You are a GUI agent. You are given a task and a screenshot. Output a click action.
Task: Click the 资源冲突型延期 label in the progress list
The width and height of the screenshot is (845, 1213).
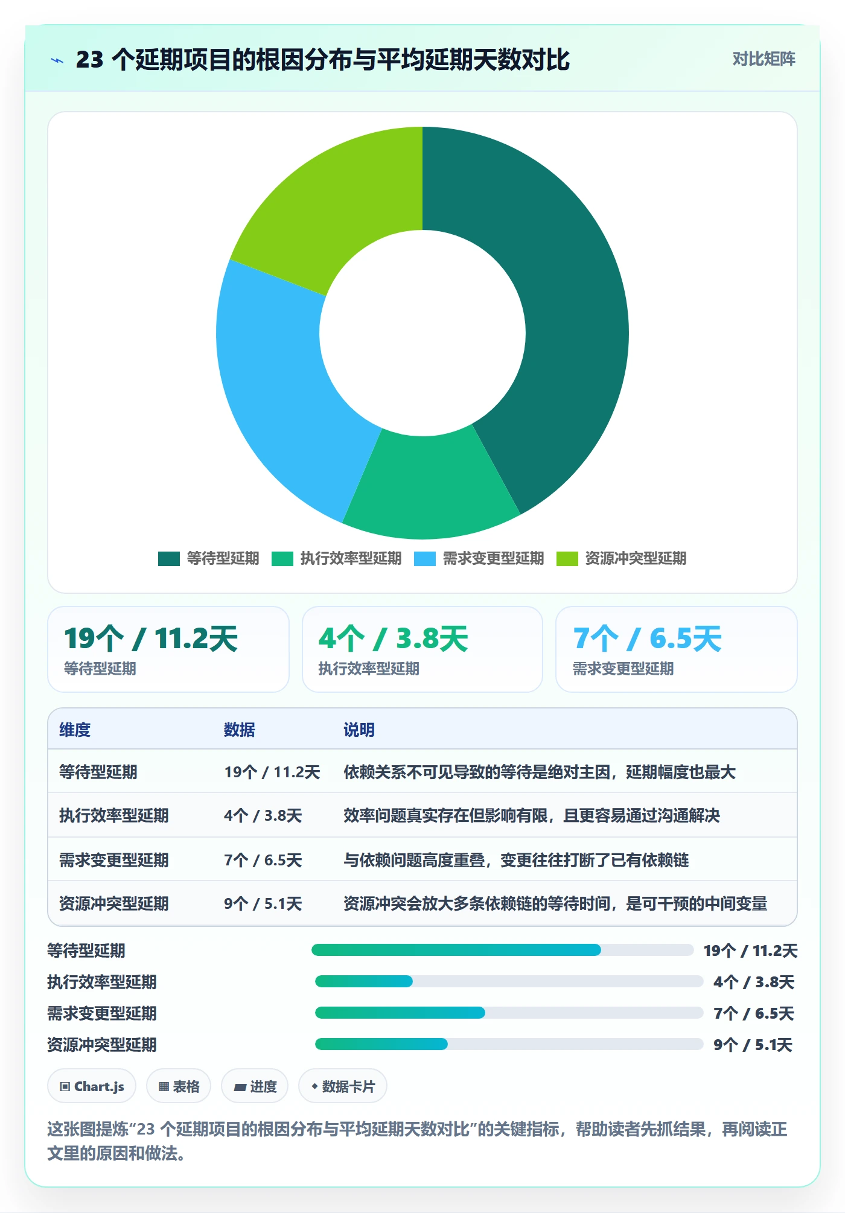coord(102,1045)
